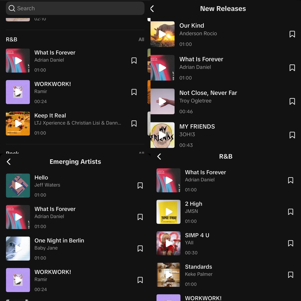
Task: Play Standards by Keke Palmer thumbnail
Action: pyautogui.click(x=168, y=275)
